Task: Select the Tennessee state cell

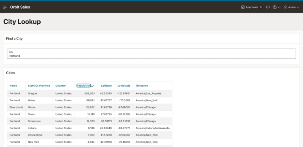Action: coord(34,121)
